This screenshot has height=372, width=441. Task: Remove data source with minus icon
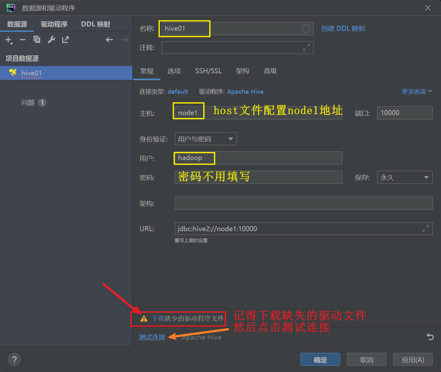pyautogui.click(x=23, y=40)
